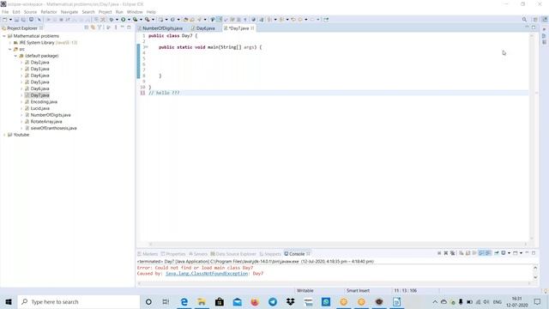Click Collapse All in Project Explorer toolbar
This screenshot has height=309, width=549.
click(x=86, y=27)
